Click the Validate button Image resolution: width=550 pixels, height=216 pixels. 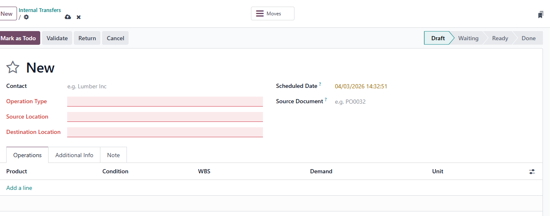[57, 38]
